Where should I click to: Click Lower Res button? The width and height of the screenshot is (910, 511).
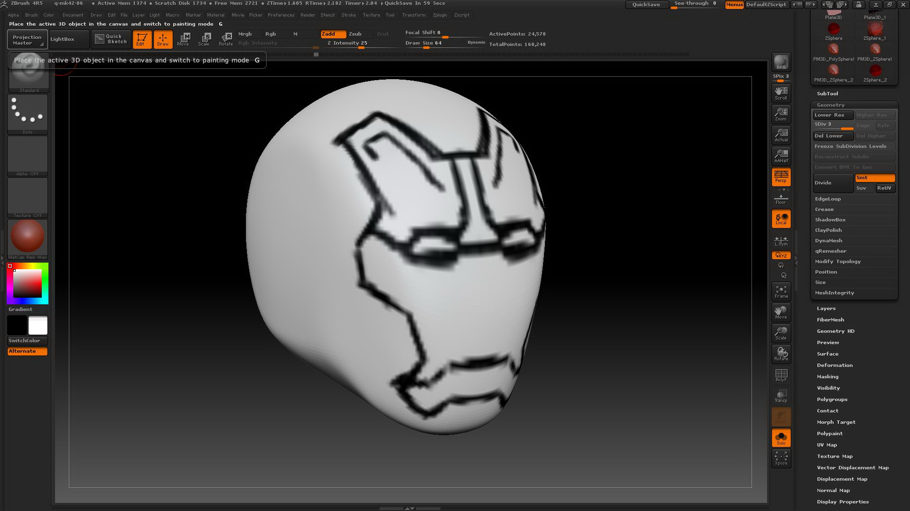click(x=833, y=115)
